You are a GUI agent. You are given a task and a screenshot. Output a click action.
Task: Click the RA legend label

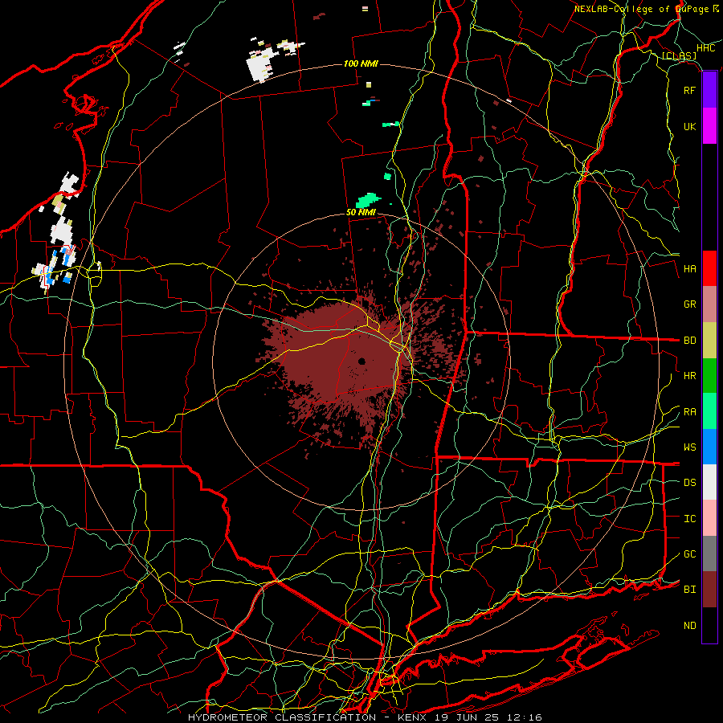690,412
